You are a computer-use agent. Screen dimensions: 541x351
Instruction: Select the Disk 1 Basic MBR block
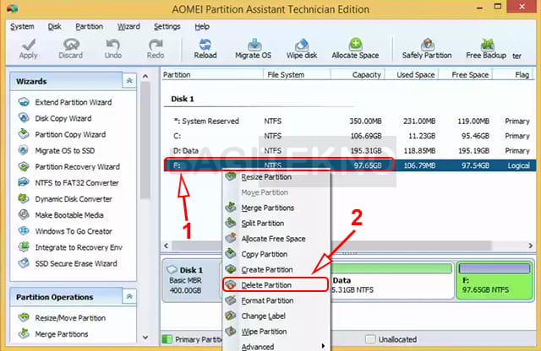click(x=192, y=280)
